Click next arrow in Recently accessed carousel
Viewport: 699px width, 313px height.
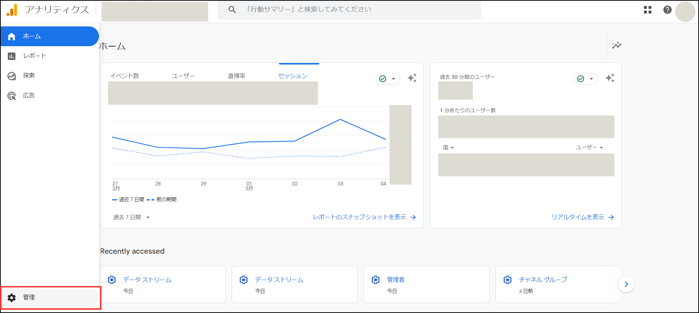626,284
